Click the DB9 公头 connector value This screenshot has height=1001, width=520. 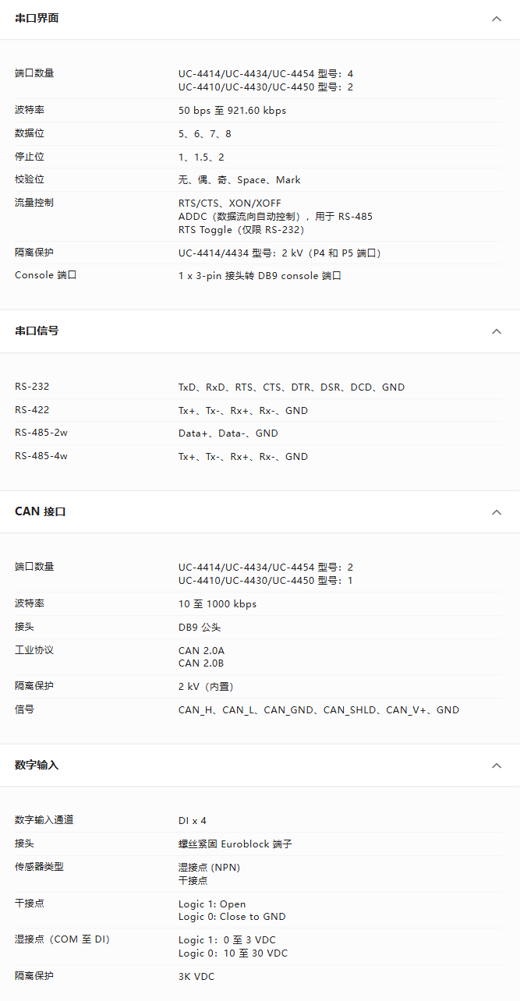pos(200,628)
